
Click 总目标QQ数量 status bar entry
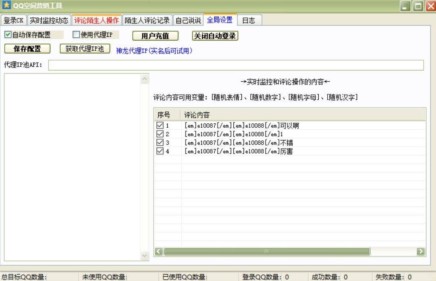[x=24, y=277]
